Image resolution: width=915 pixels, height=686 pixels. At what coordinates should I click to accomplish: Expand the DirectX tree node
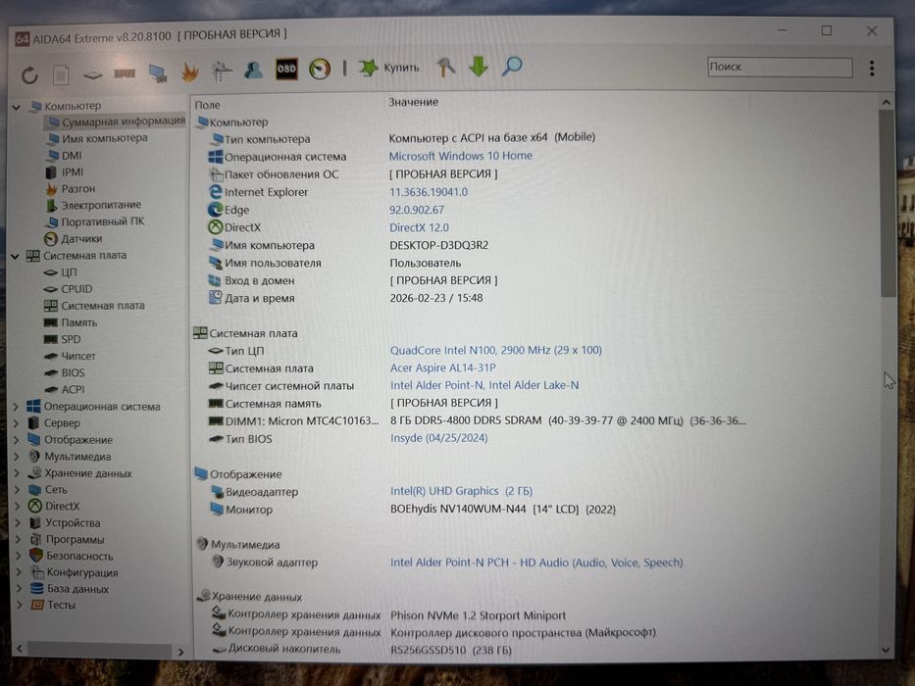click(18, 507)
